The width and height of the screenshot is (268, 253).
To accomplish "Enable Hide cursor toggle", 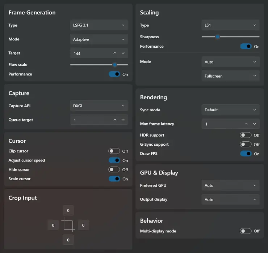I will click(114, 170).
